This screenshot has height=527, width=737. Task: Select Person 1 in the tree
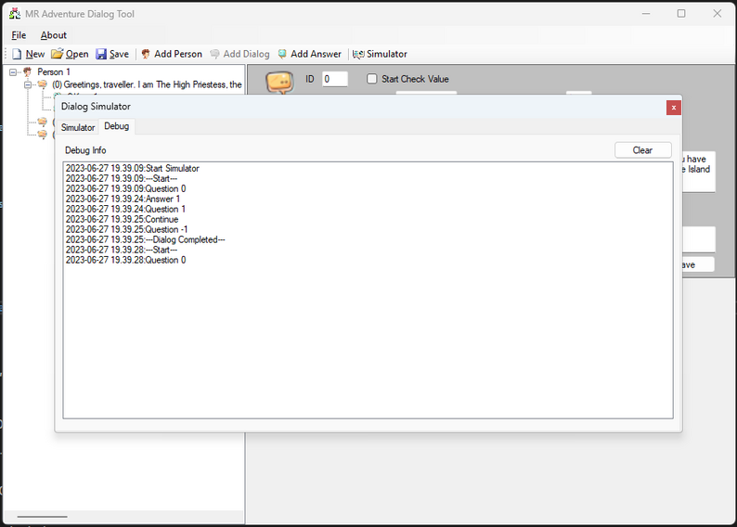(54, 71)
